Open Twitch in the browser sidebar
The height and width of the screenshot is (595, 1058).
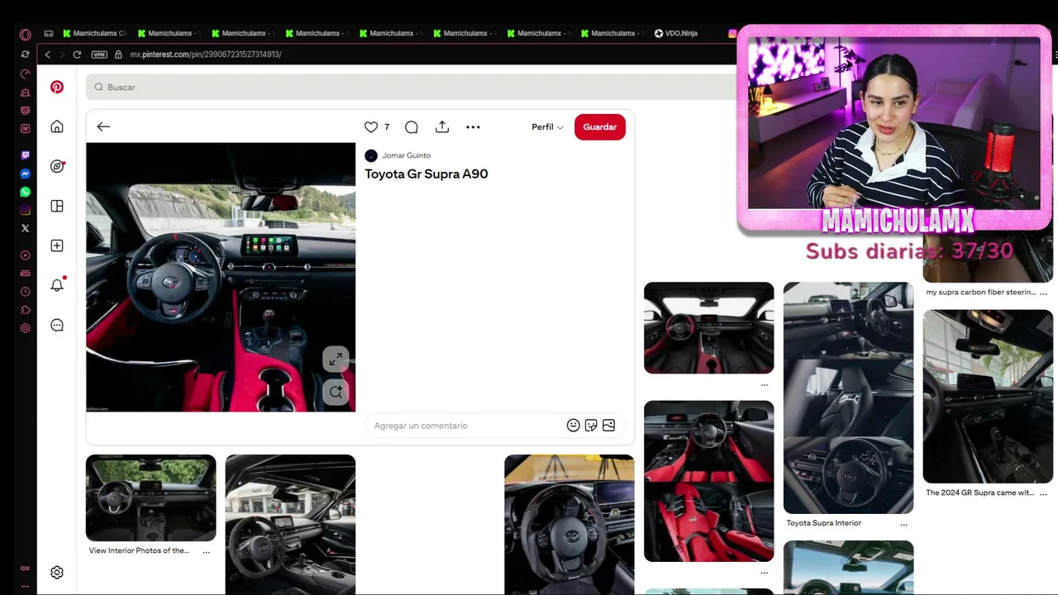[x=26, y=155]
